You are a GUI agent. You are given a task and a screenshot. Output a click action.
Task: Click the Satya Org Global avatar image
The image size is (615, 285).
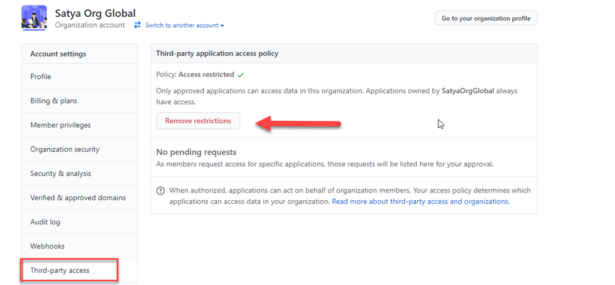34,17
